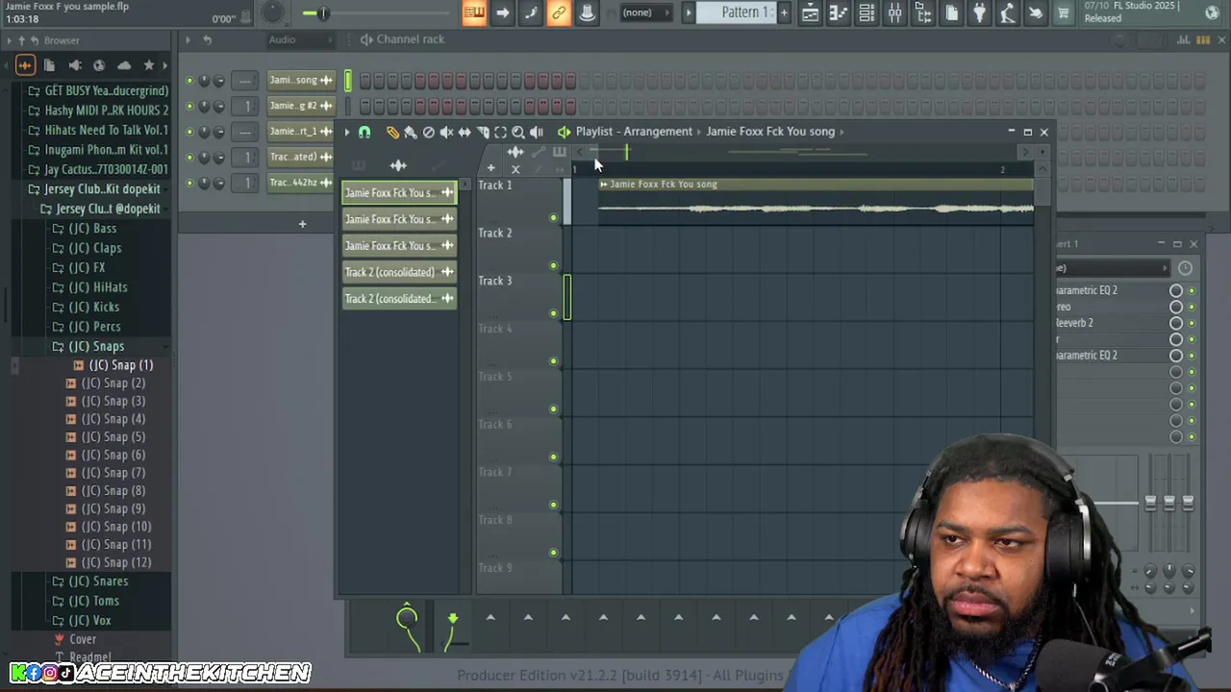Open the plugin picker plug icon
1231x692 pixels.
979,12
